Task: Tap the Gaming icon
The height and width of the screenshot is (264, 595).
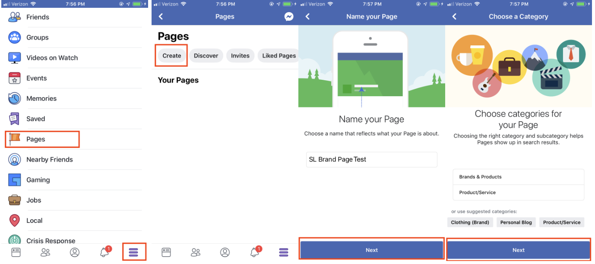Action: tap(15, 180)
